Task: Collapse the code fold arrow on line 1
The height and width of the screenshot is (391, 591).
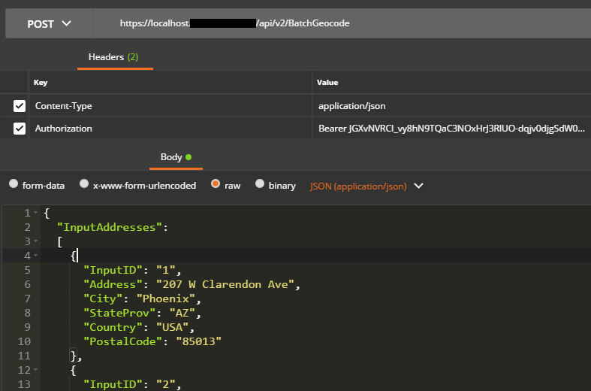Action: coord(35,214)
